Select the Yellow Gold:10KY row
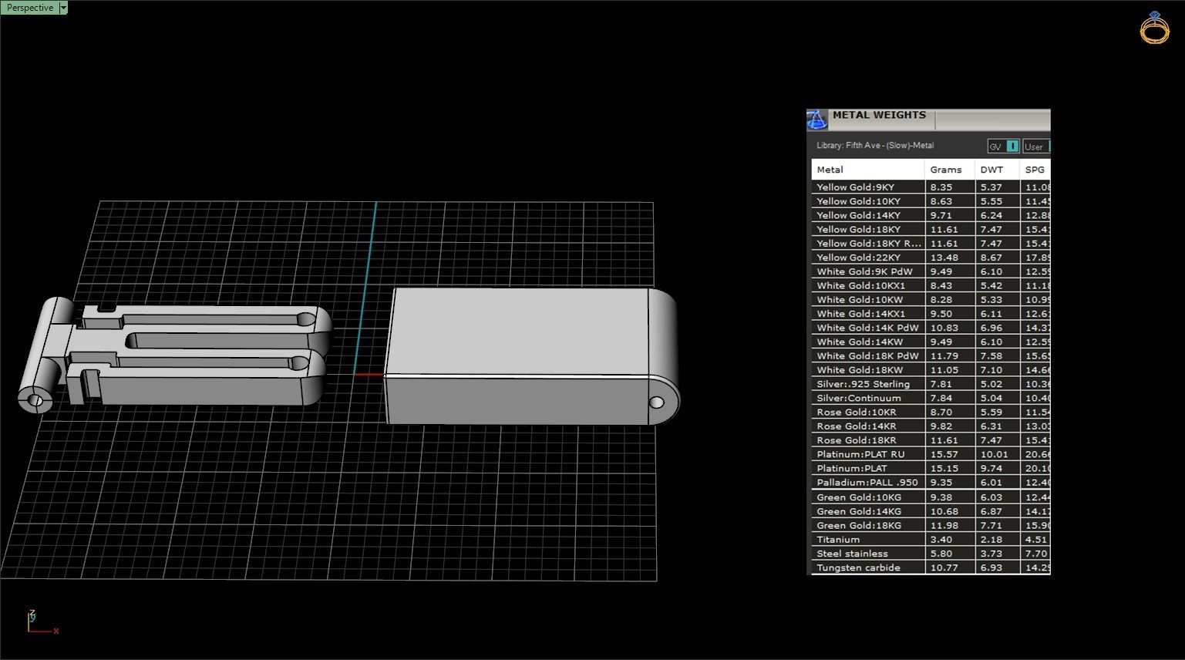 point(931,201)
